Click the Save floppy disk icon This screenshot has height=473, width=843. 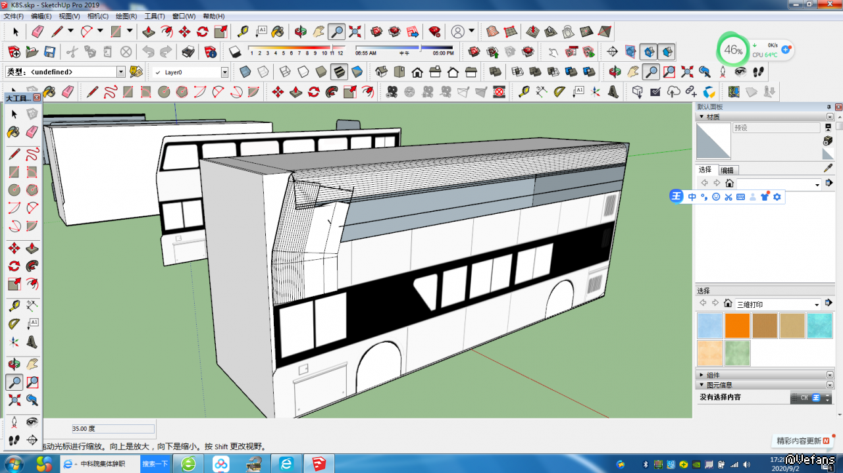click(x=49, y=52)
